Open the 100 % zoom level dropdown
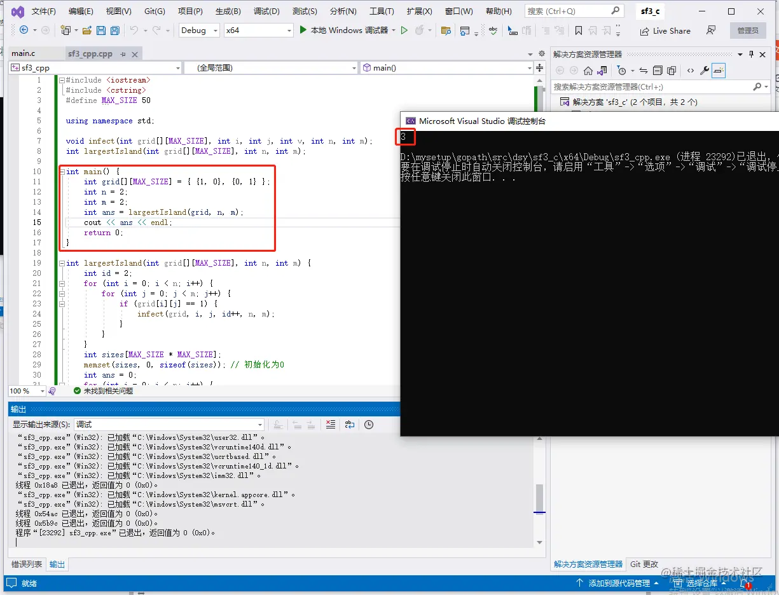This screenshot has width=779, height=595. tap(27, 391)
